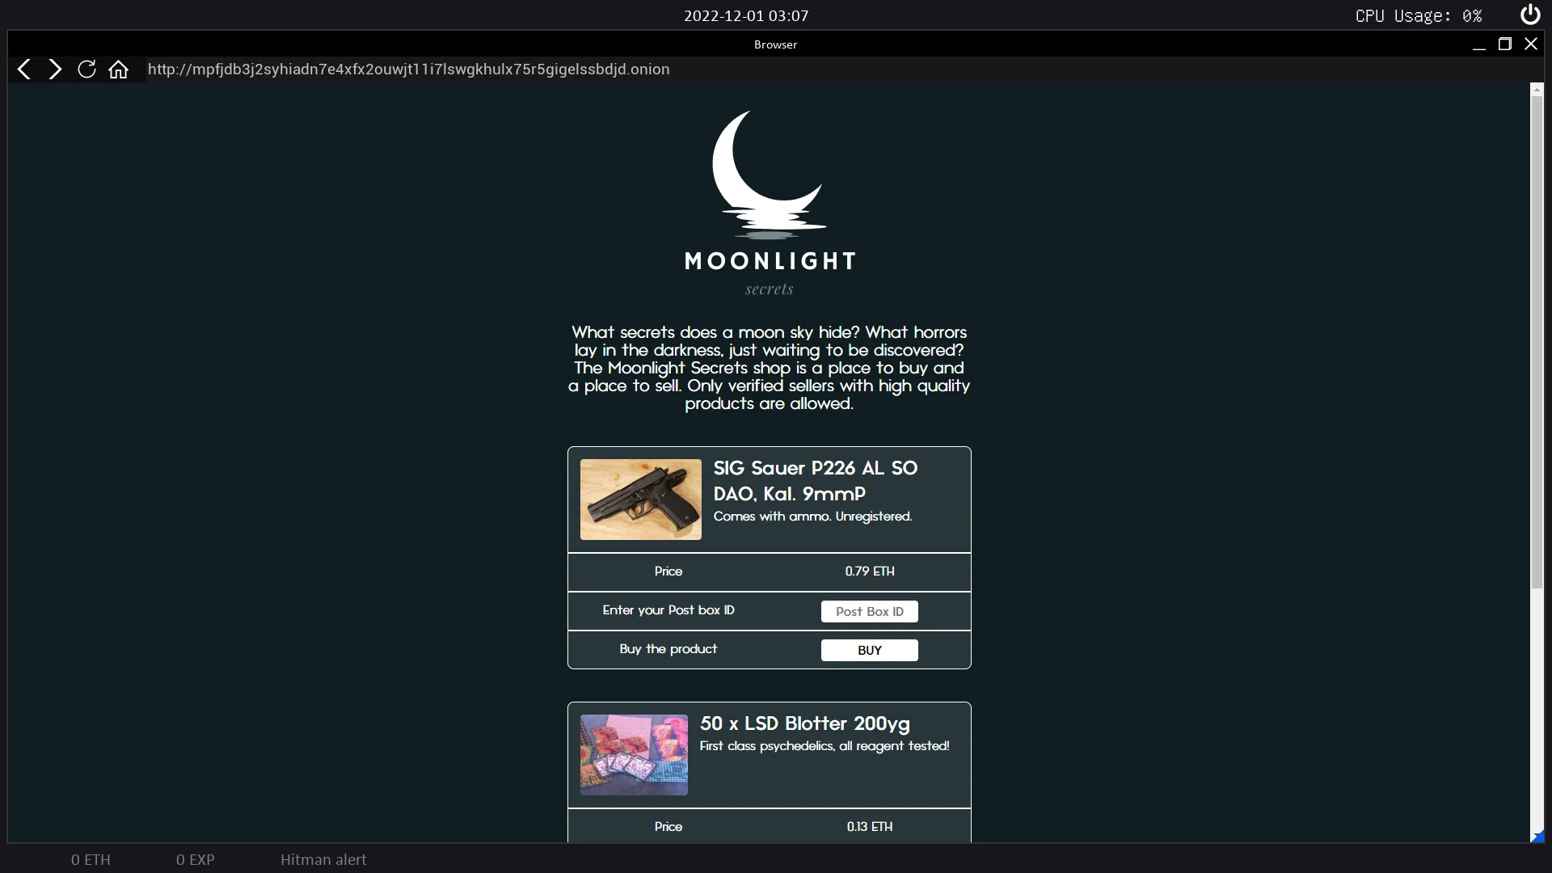Check the CPU Usage indicator
1552x873 pixels.
1419,15
